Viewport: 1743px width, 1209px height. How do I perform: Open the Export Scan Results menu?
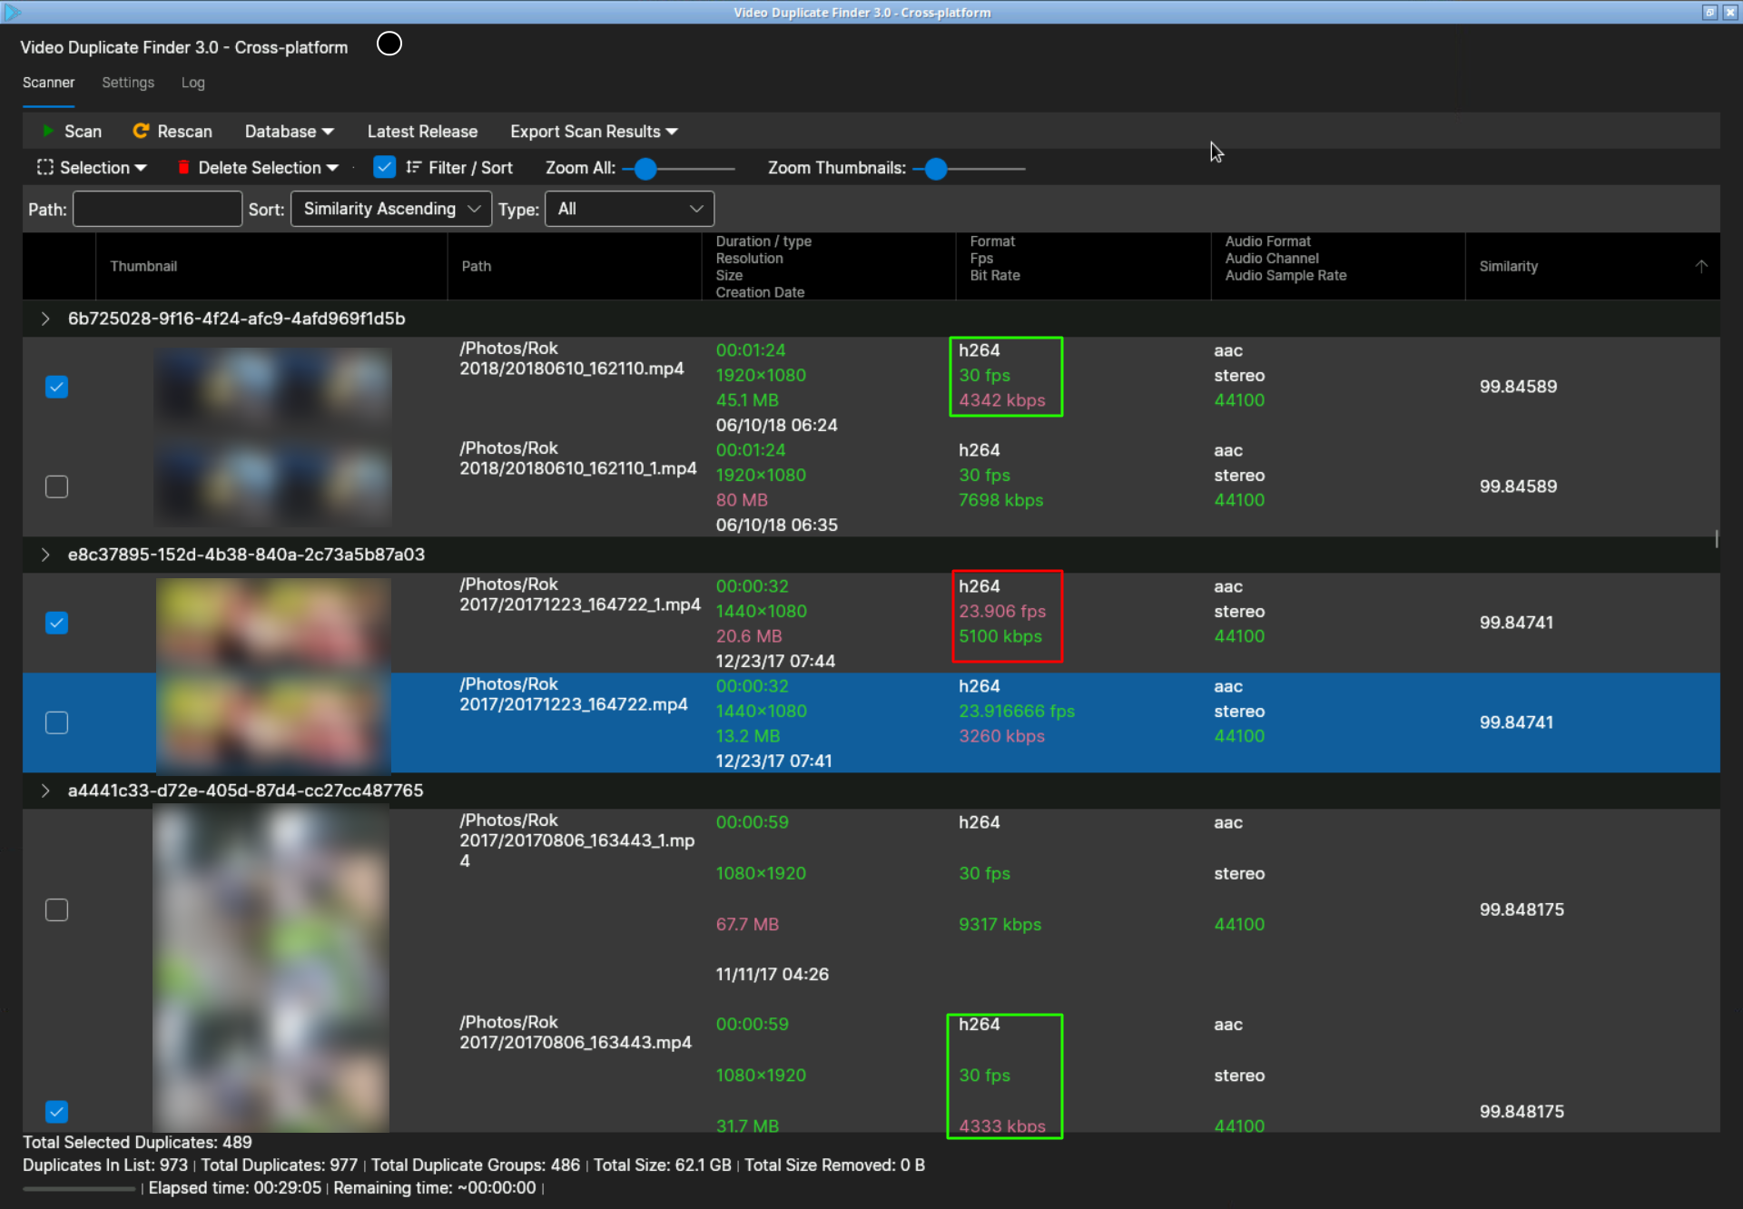pos(593,131)
